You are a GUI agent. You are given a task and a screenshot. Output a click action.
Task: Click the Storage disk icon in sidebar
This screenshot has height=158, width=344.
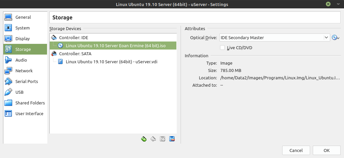point(8,50)
